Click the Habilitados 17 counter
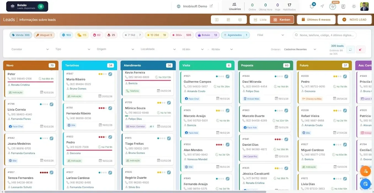 click(289, 7)
